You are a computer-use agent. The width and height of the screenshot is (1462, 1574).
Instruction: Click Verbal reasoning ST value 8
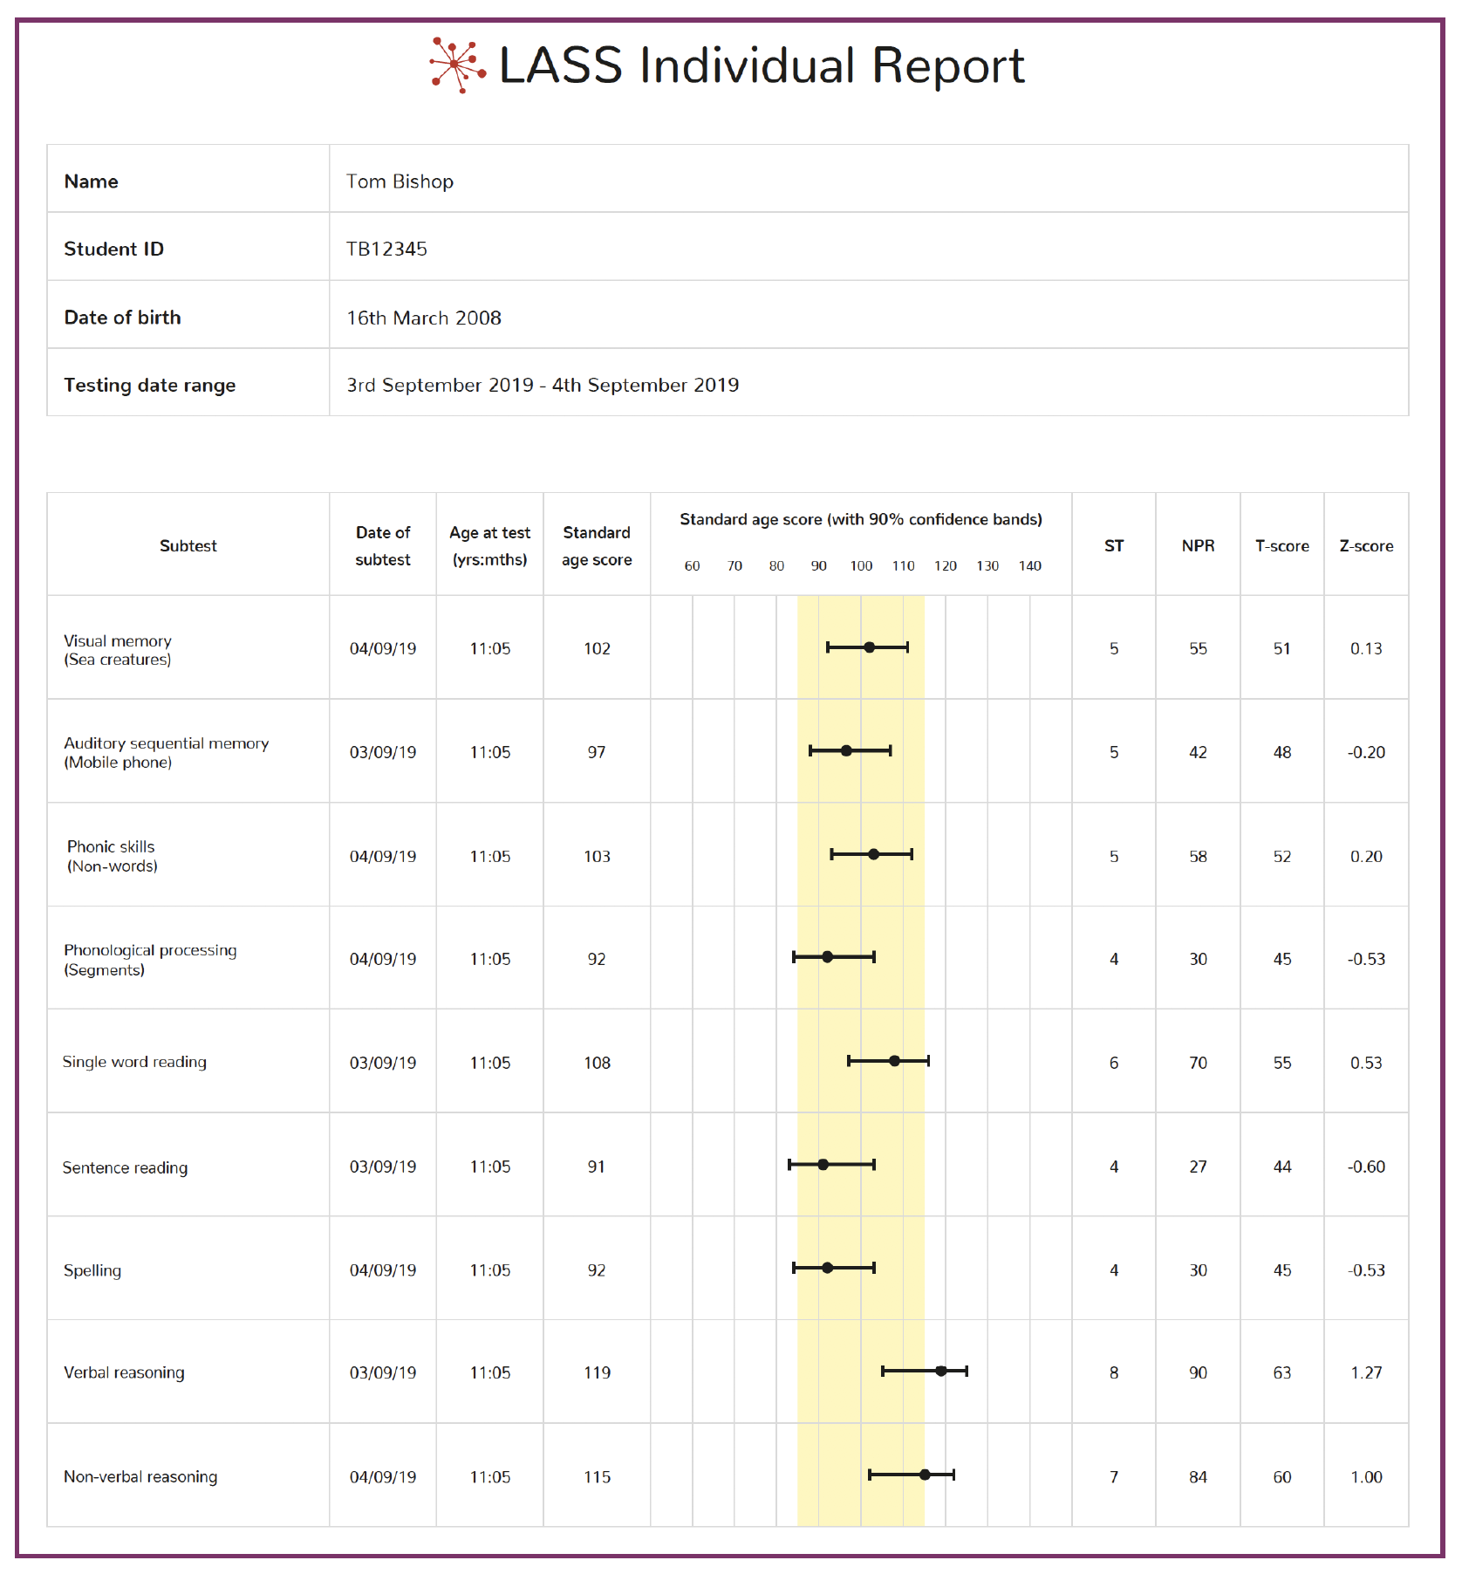(x=1114, y=1372)
